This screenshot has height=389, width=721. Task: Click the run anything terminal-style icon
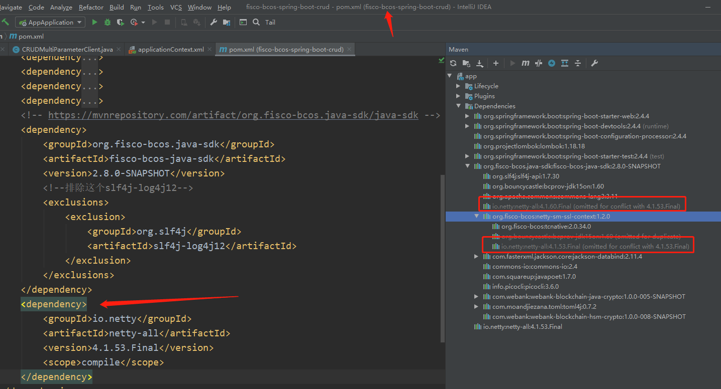tap(243, 22)
